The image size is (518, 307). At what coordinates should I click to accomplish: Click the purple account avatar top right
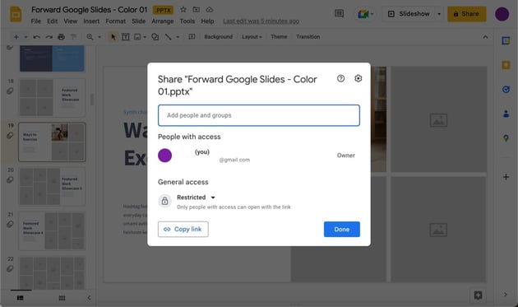click(502, 14)
